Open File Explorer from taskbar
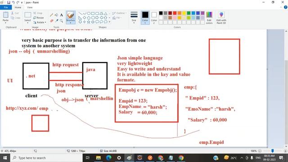The width and height of the screenshot is (288, 162). point(99,158)
